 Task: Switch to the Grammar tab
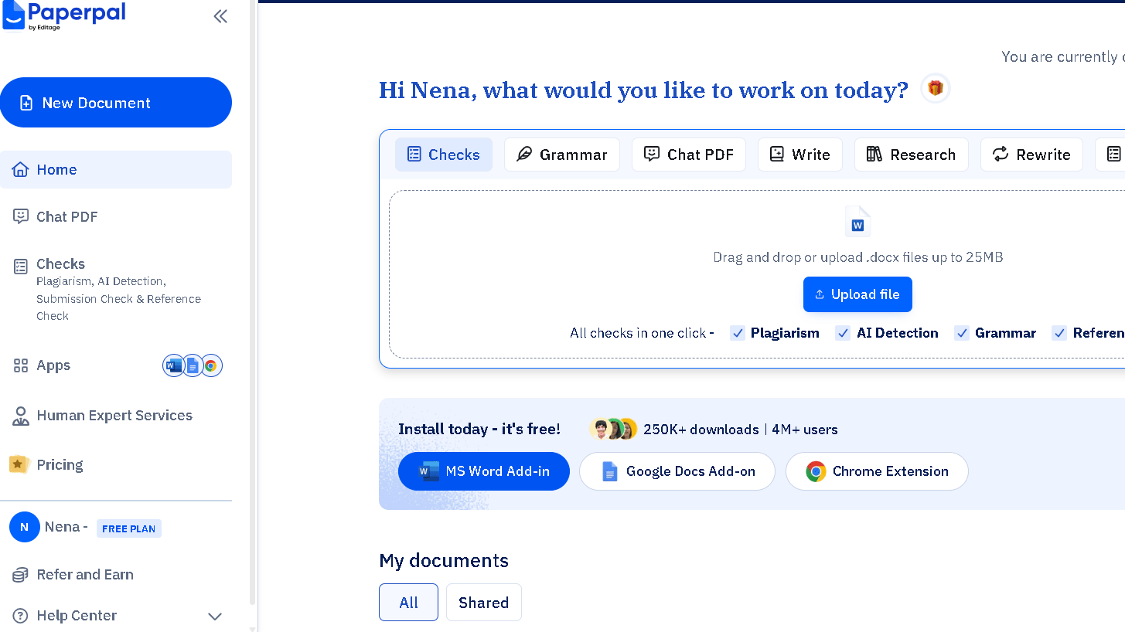tap(562, 155)
